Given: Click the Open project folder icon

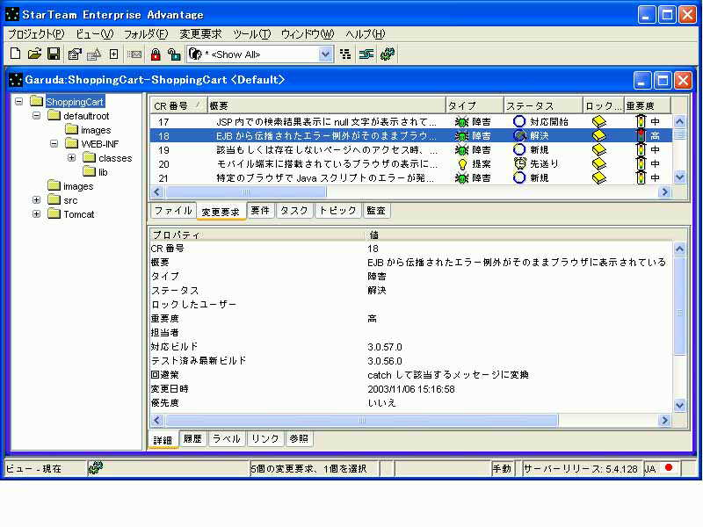Looking at the screenshot, I should (x=34, y=54).
